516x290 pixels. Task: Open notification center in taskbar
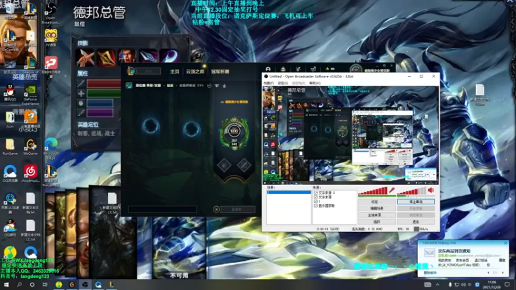pyautogui.click(x=507, y=285)
